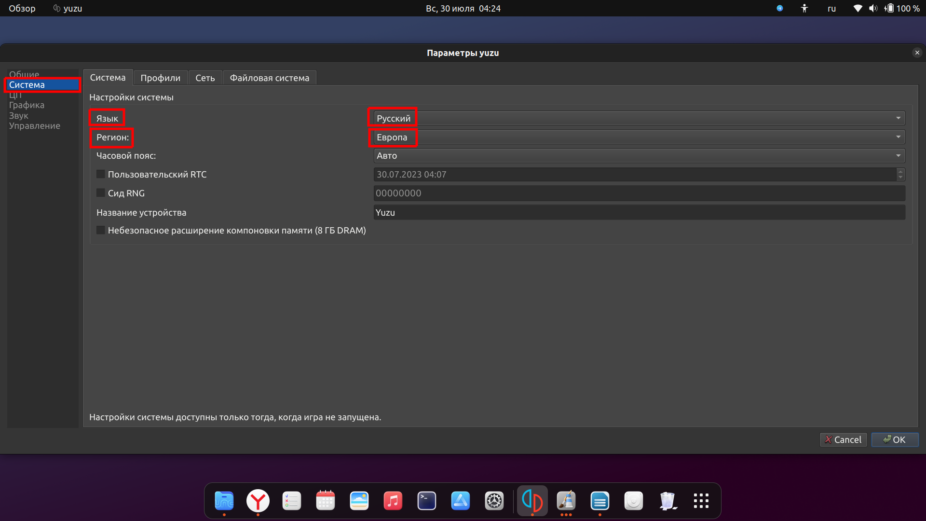
Task: Open the Регион dropdown showing Европа
Action: tap(639, 137)
